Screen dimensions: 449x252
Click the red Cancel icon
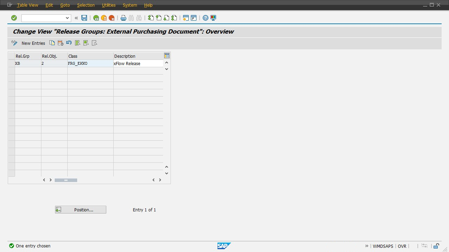[x=112, y=18]
